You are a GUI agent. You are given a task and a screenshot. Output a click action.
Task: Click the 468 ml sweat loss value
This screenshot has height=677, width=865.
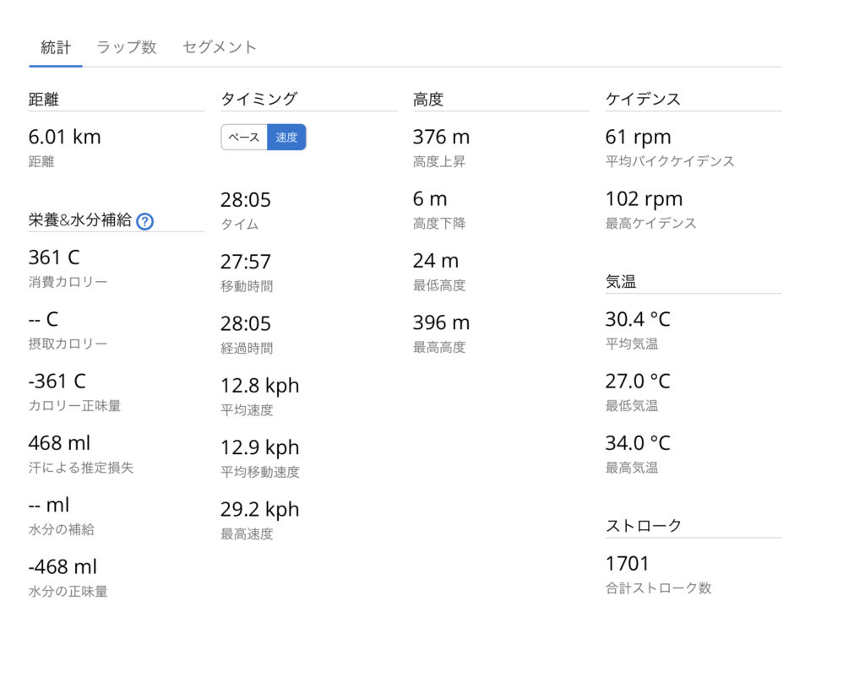pos(59,443)
